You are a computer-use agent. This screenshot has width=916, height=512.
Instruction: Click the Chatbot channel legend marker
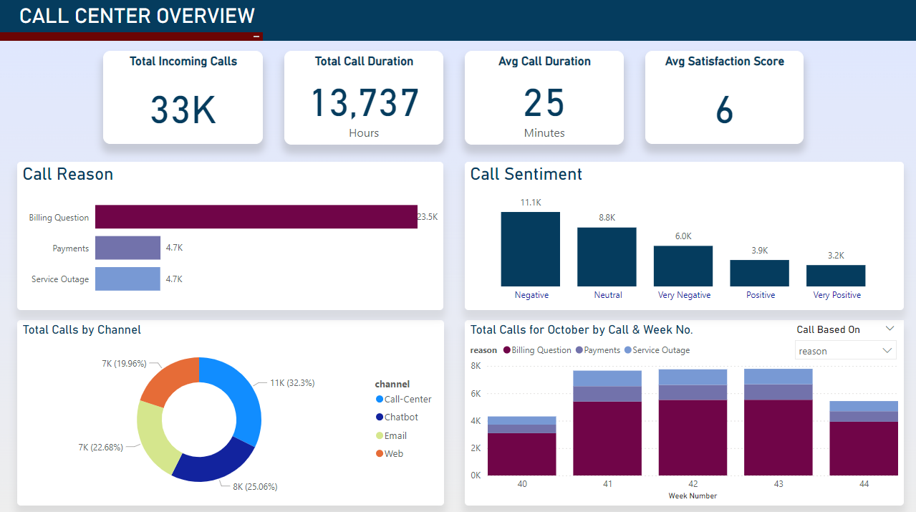[x=379, y=417]
